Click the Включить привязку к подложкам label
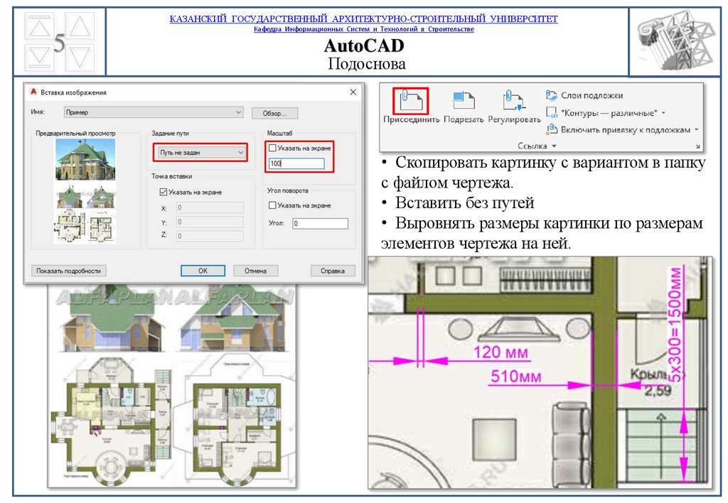728x503 pixels. point(626,130)
